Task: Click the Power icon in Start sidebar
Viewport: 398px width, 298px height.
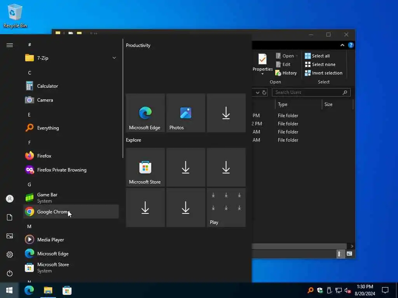Action: tap(10, 273)
